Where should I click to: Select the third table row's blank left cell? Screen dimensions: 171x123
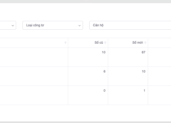click(x=33, y=95)
